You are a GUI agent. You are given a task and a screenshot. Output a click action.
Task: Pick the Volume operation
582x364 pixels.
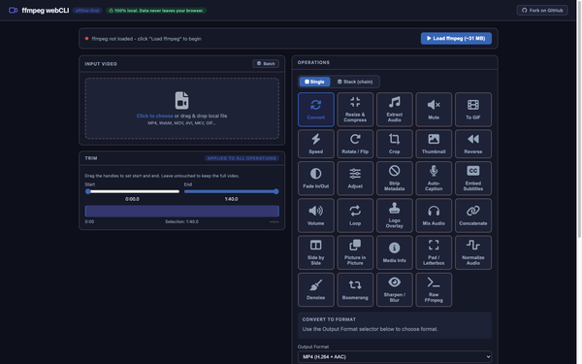[316, 215]
